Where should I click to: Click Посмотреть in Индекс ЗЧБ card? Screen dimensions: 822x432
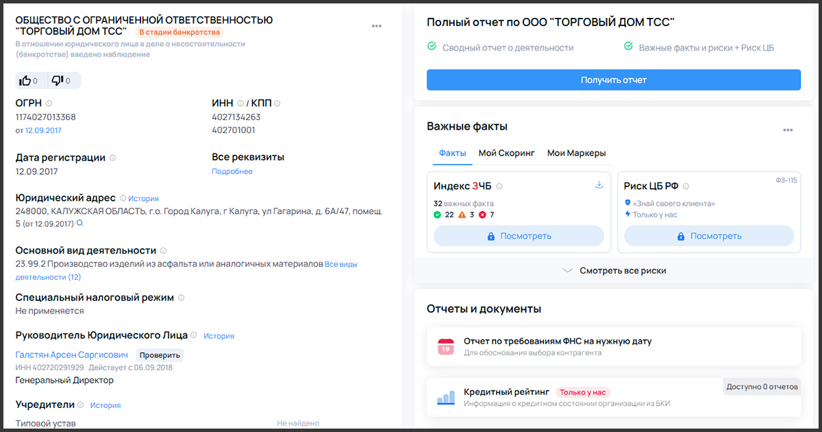[519, 236]
